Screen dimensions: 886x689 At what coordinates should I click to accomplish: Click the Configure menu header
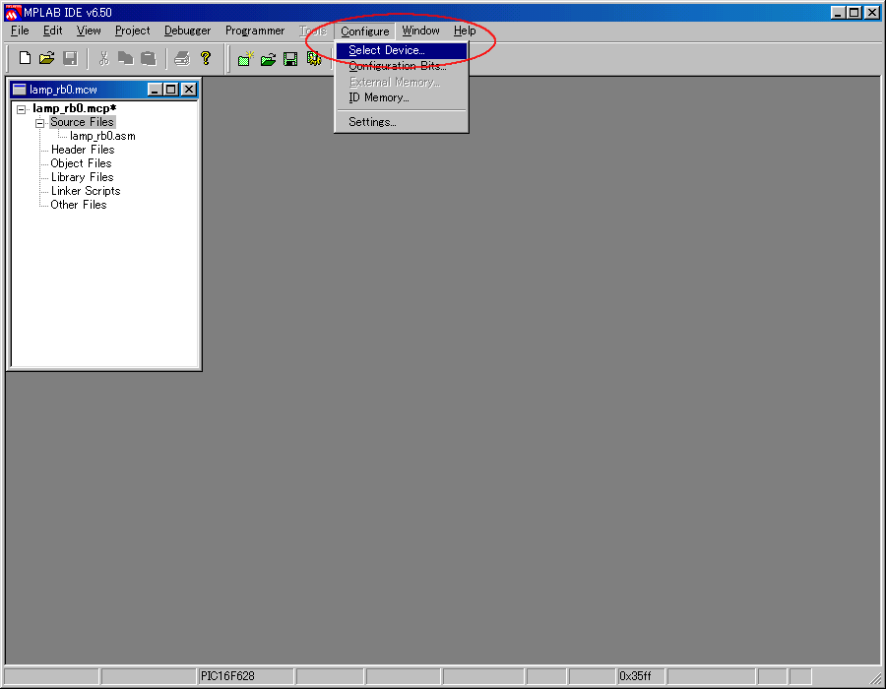(365, 31)
